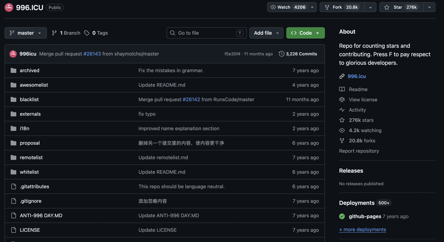444x242 pixels.
Task: Click the link icon beside 996.icu
Action: [x=342, y=76]
